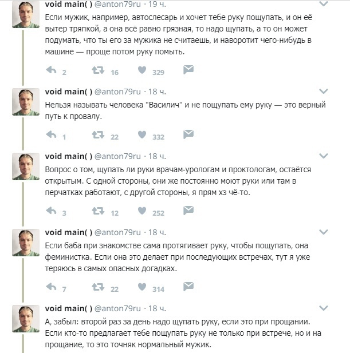
Task: Like the tweet with 332 likes
Action: point(141,136)
